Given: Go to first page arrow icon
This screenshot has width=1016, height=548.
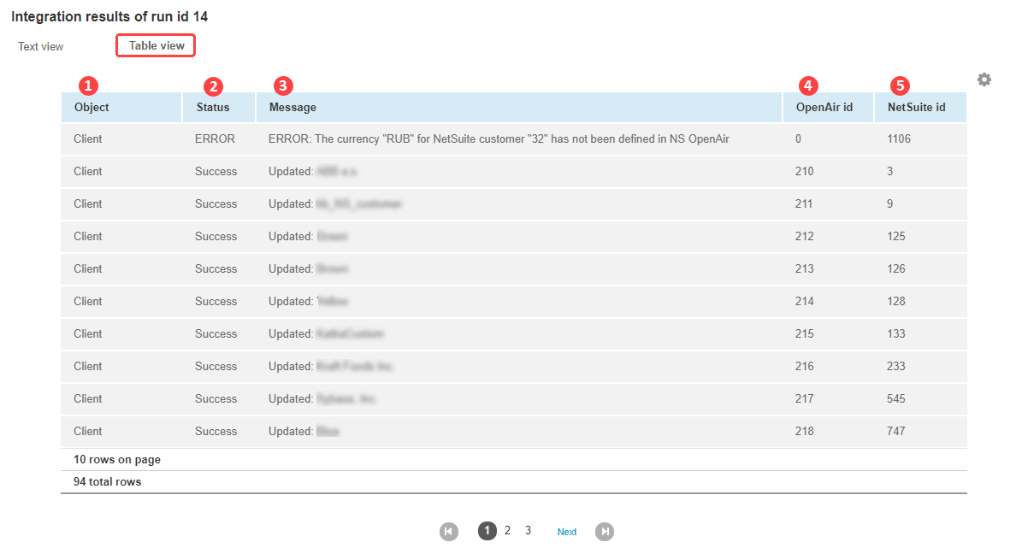Looking at the screenshot, I should 448,532.
